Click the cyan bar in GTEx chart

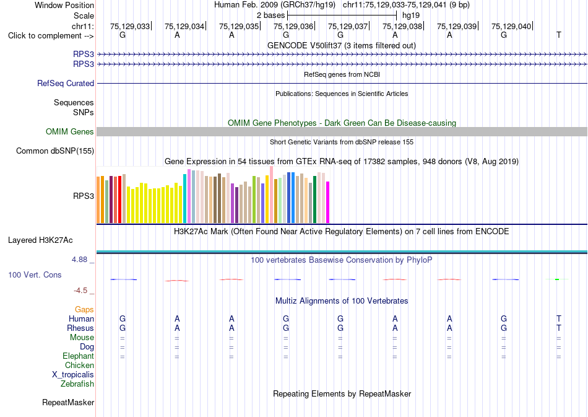(x=185, y=198)
